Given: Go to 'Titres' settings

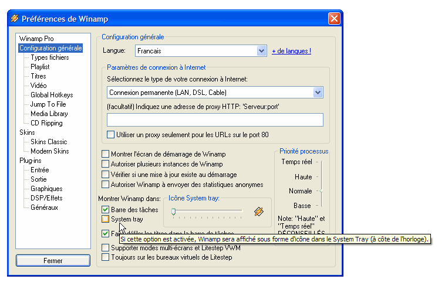Looking at the screenshot, I should (38, 76).
